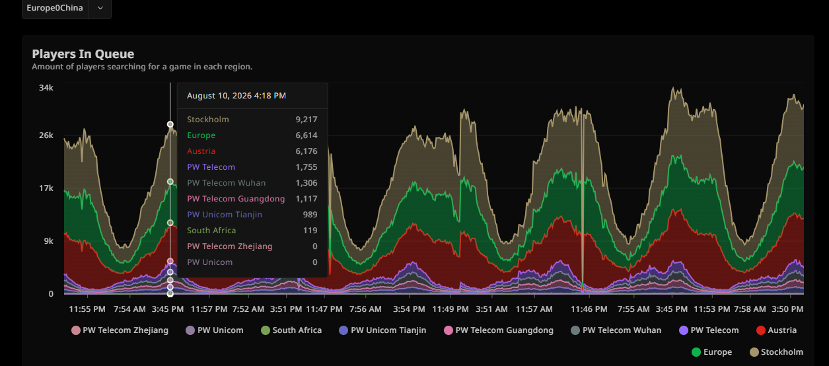The width and height of the screenshot is (829, 366).
Task: Click the PW Telecom Wuhan tooltip row
Action: click(x=252, y=183)
